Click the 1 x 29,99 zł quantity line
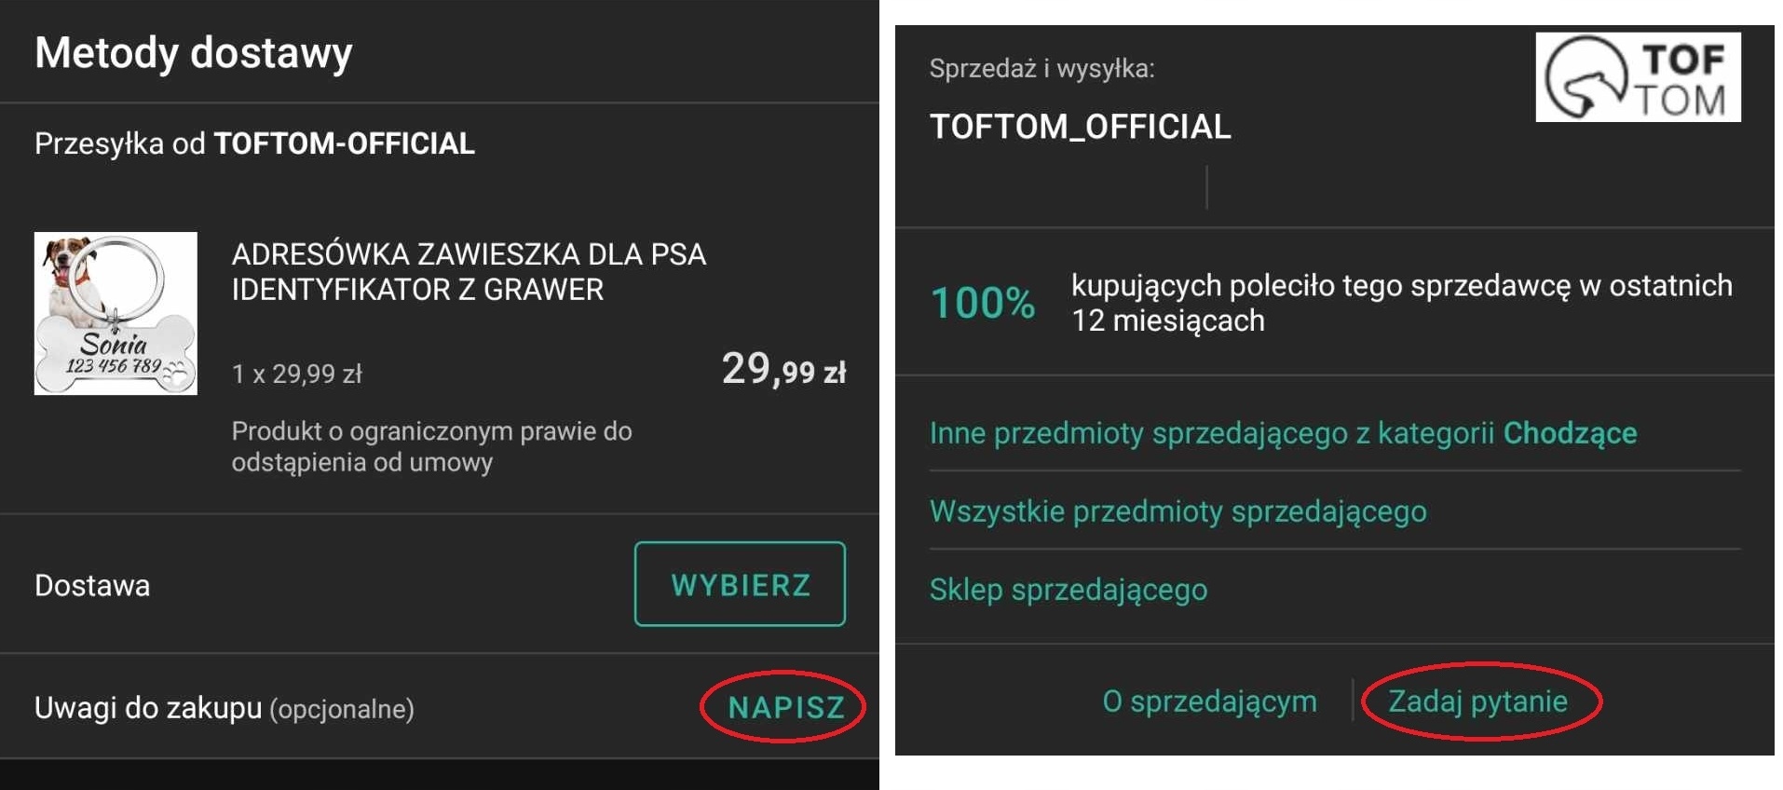The width and height of the screenshot is (1783, 790). click(296, 375)
